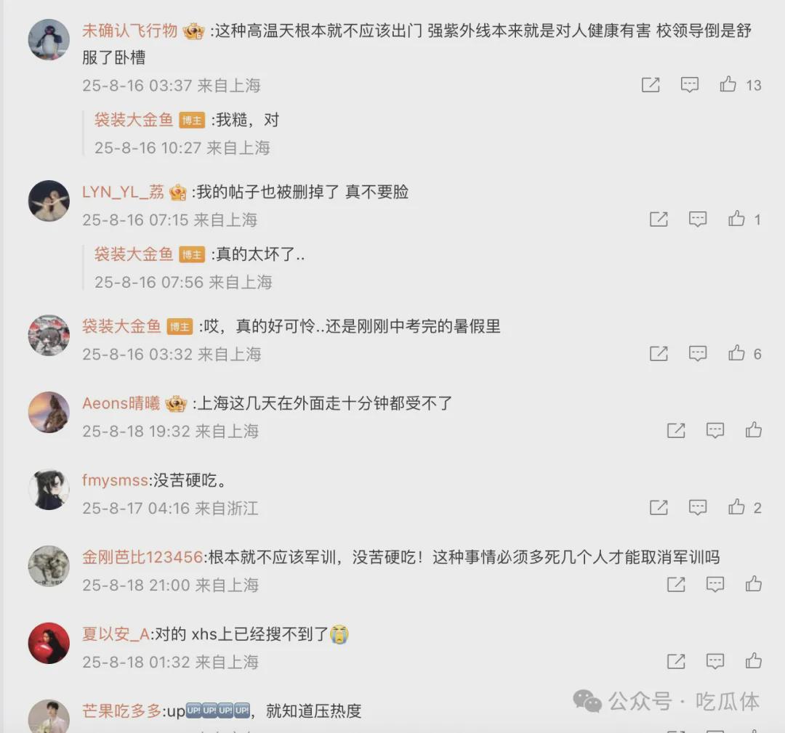Screen dimensions: 785x733
Task: Open reply bubble on 夏以安_A's comment
Action: tap(715, 661)
